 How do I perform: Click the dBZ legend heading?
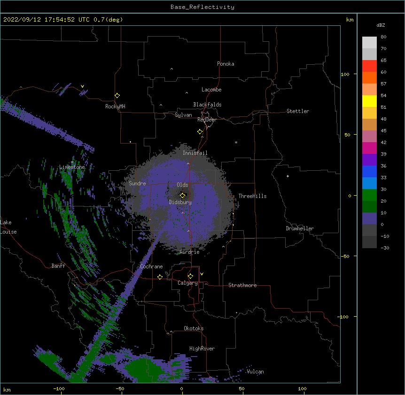[381, 25]
